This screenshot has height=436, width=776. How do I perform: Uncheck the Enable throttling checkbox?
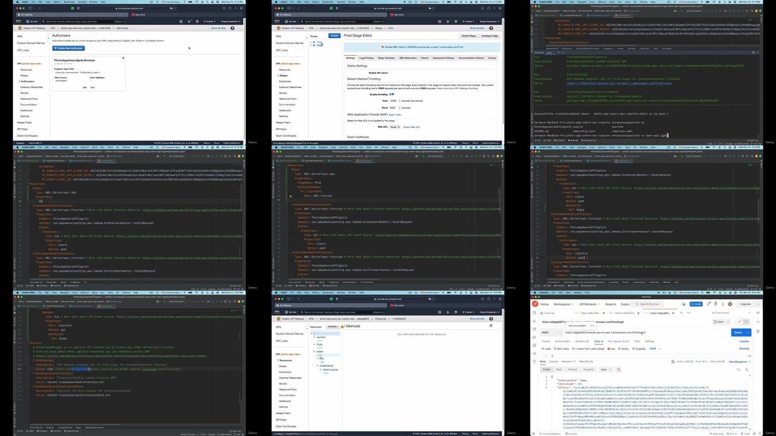(x=390, y=95)
